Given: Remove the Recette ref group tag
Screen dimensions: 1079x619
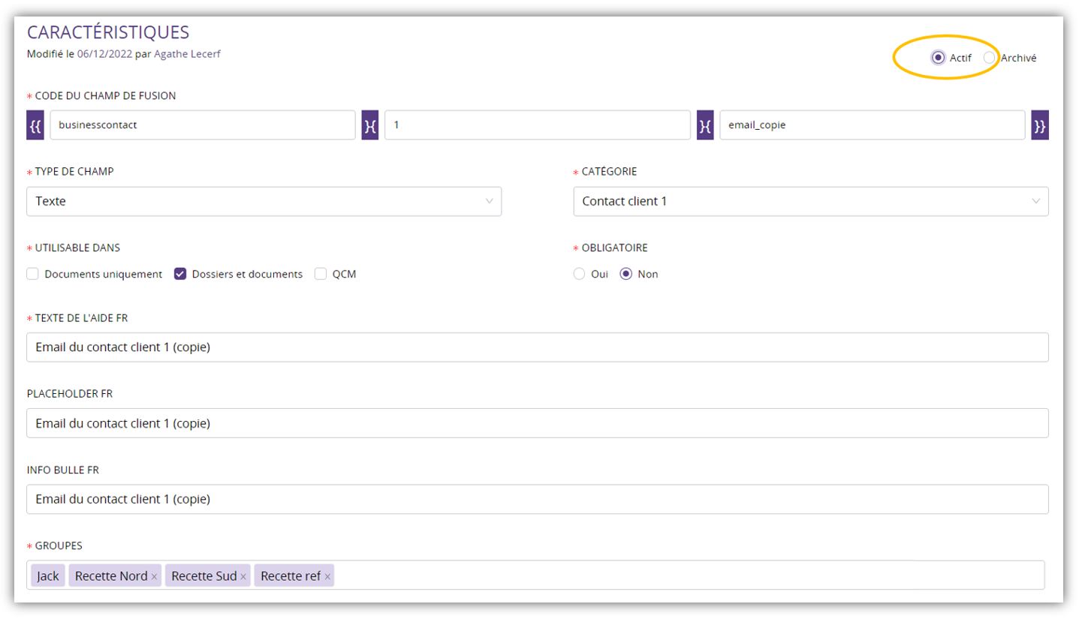Looking at the screenshot, I should pos(327,577).
